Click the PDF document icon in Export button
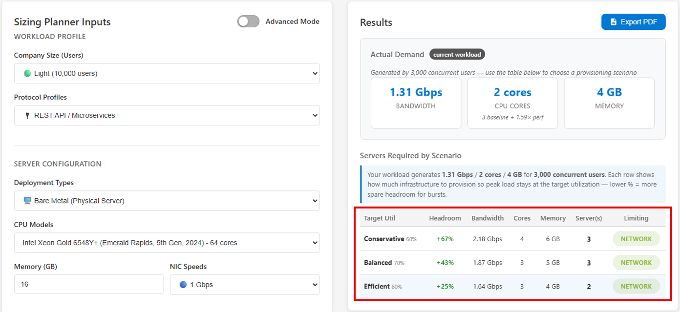680x312 pixels. click(614, 22)
